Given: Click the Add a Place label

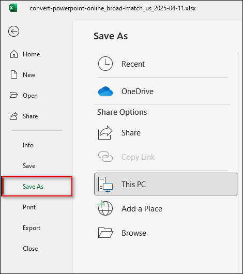Looking at the screenshot, I should click(x=142, y=209).
